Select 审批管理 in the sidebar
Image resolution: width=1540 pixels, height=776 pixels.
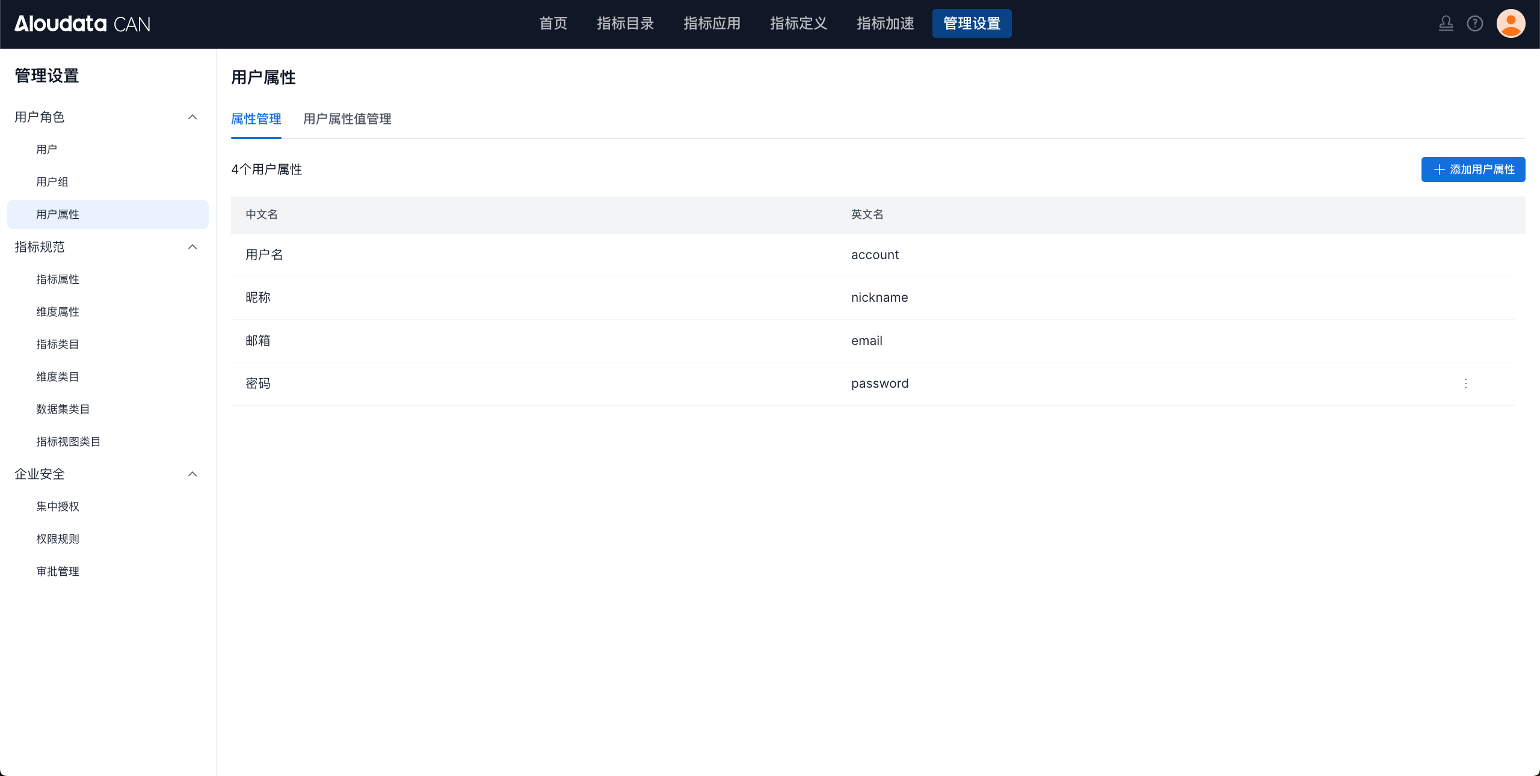pyautogui.click(x=58, y=572)
